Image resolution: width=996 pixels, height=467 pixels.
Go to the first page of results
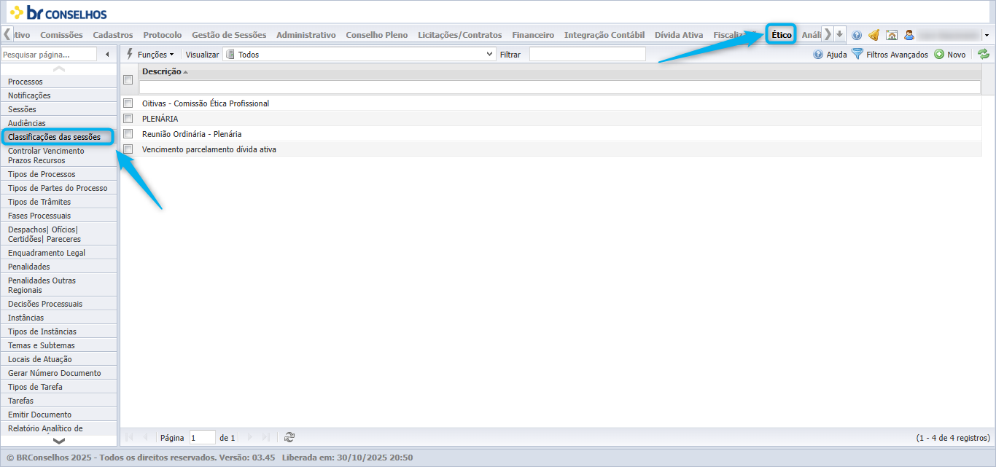130,437
